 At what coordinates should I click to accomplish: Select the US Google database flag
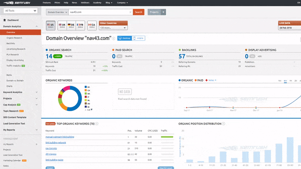click(51, 26)
